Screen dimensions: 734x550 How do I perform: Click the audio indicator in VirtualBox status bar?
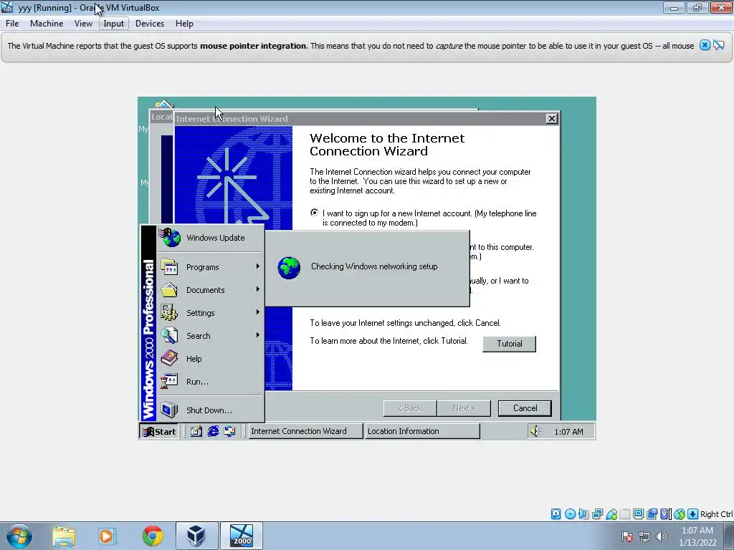[x=583, y=514]
